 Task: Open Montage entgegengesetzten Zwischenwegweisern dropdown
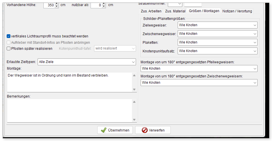(199, 83)
